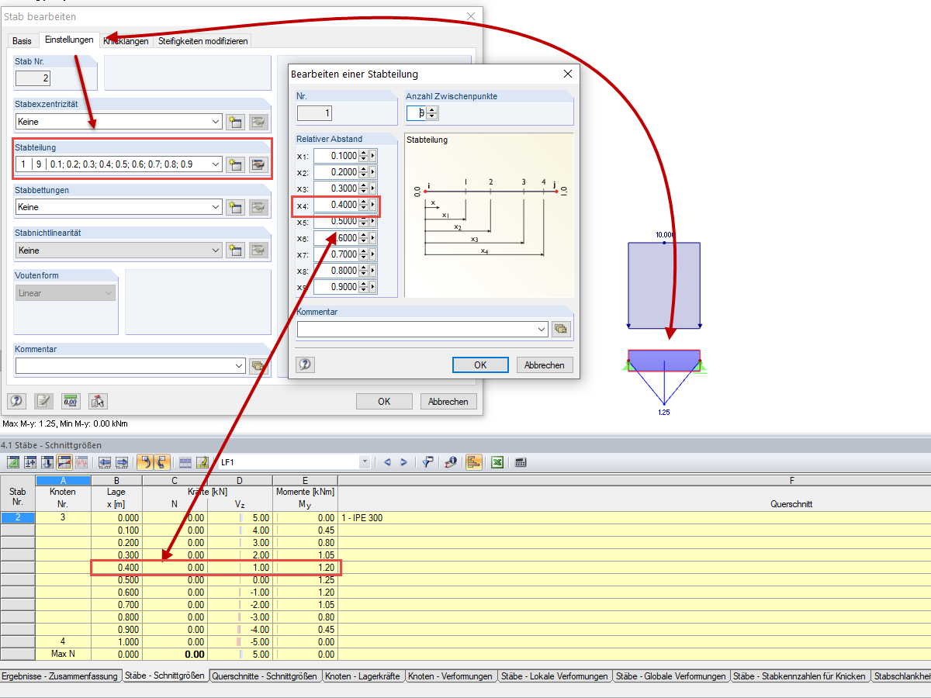Click calculator icon in results toolbar

tap(521, 462)
